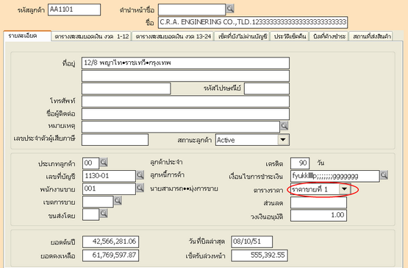Screen dimensions: 408x268
Task: Click ชื่อผู้ติดต่อ input field
Action: click(185, 114)
